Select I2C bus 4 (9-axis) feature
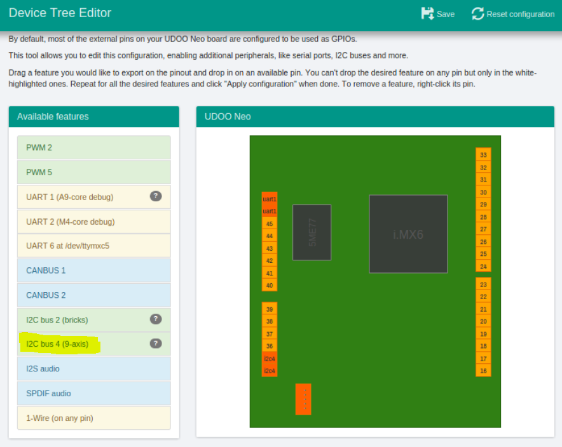Viewport: 562px width, 447px height. [94, 344]
